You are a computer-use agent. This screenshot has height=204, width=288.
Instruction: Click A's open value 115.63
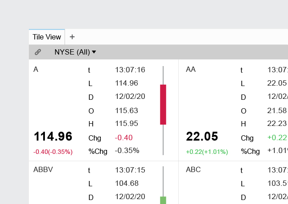(x=126, y=110)
